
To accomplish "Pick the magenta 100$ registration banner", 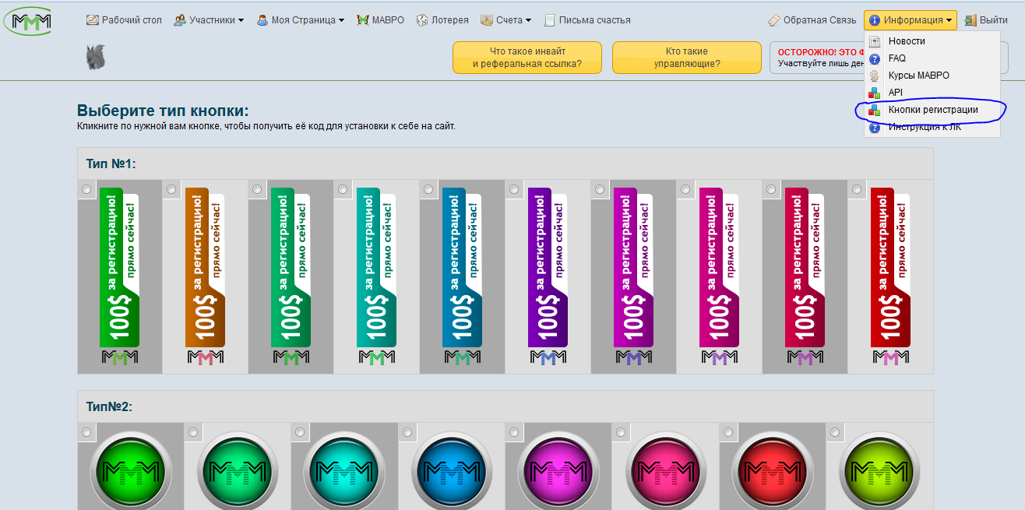I will (633, 276).
